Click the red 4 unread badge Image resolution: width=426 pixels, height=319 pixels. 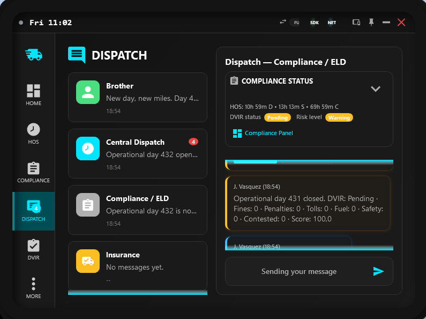coord(193,142)
